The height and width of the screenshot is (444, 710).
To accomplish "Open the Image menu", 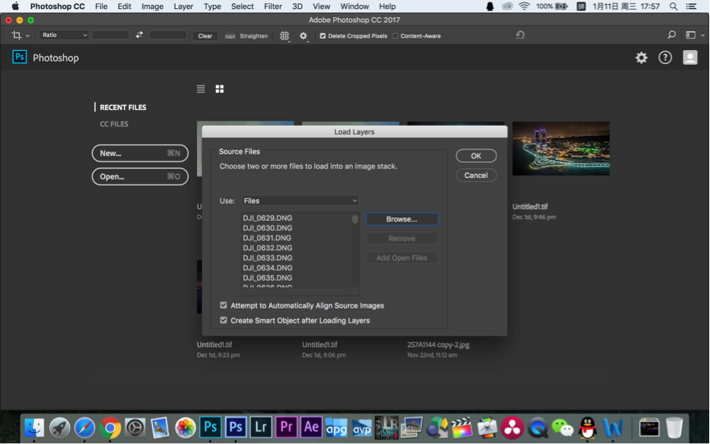I will coord(152,7).
